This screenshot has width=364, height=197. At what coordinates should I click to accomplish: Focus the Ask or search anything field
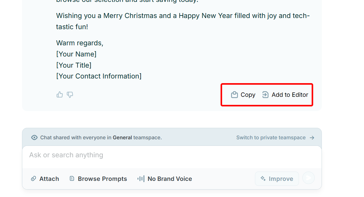(172, 155)
